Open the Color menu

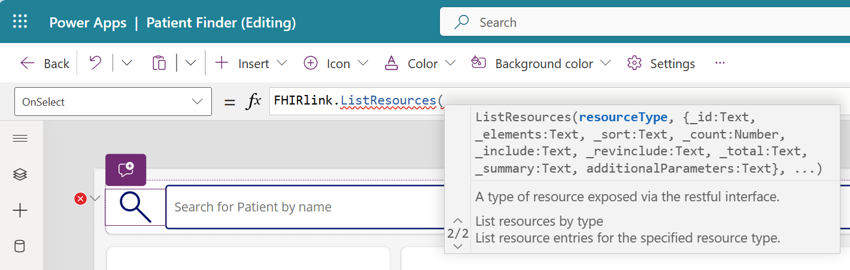click(x=420, y=63)
